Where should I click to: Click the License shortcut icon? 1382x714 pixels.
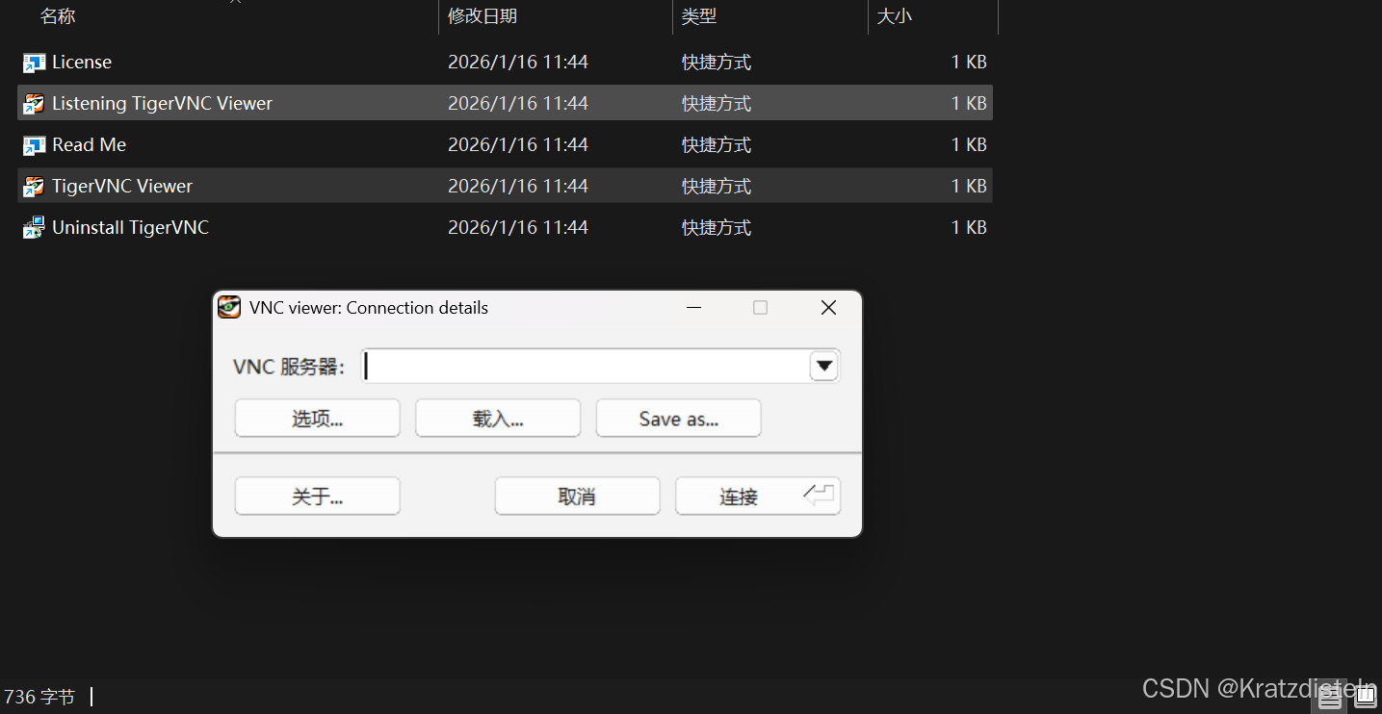34,63
